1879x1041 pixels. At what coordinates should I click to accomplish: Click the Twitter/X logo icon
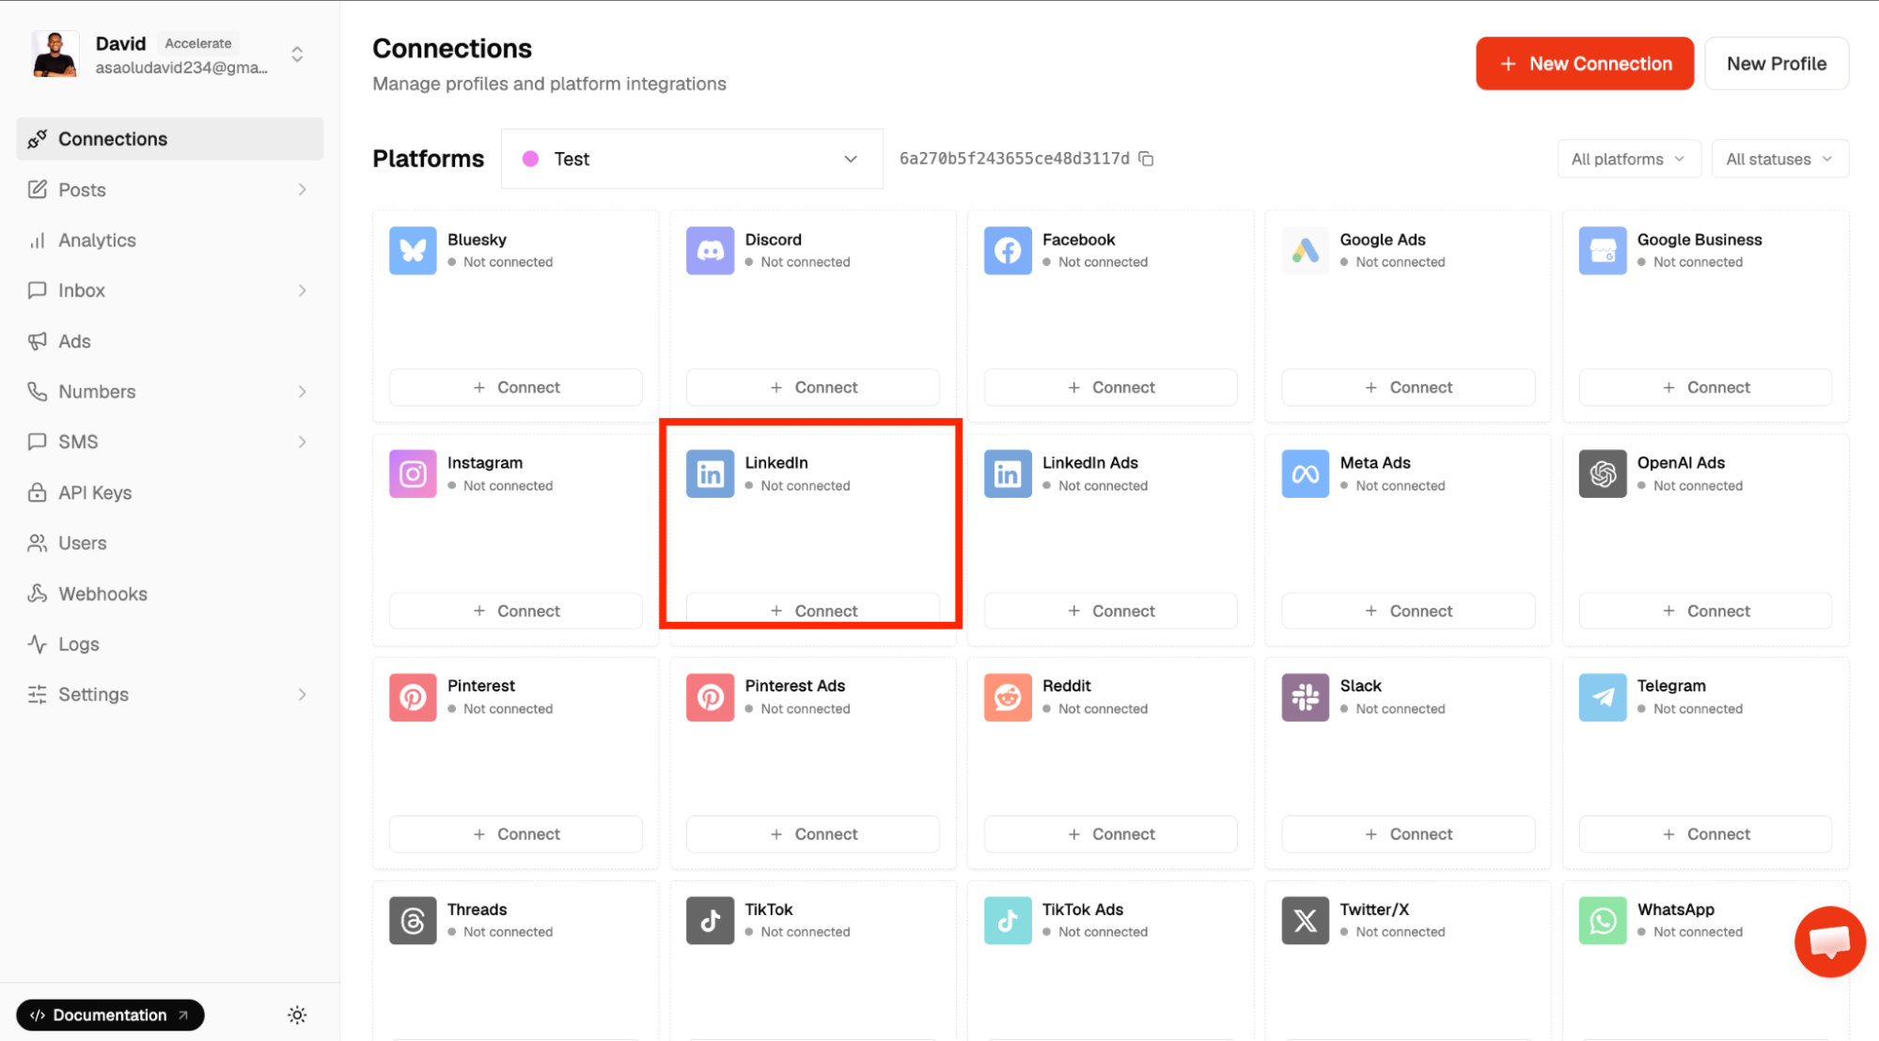point(1305,921)
